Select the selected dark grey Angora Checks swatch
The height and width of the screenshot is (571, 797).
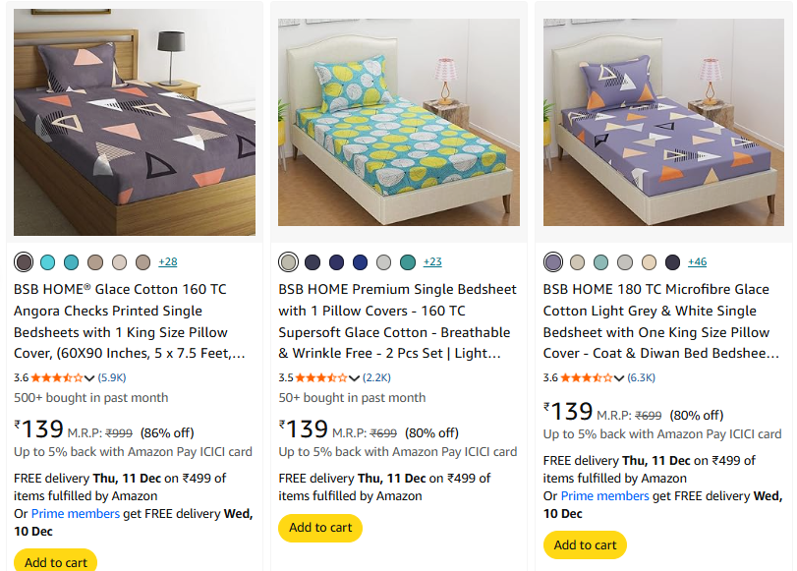click(24, 262)
